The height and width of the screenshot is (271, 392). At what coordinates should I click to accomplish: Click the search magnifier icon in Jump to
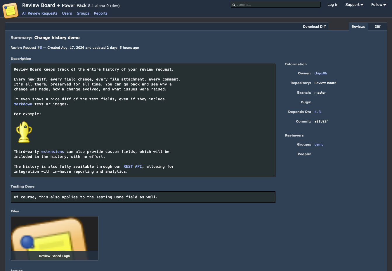pos(234,5)
